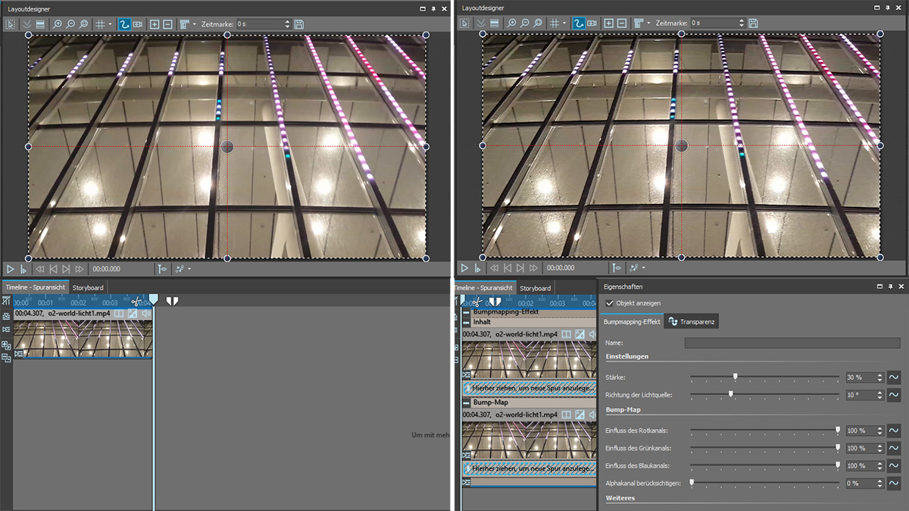Uncheck the Objekt anzeigen checkbox
This screenshot has height=511, width=909.
click(x=610, y=303)
